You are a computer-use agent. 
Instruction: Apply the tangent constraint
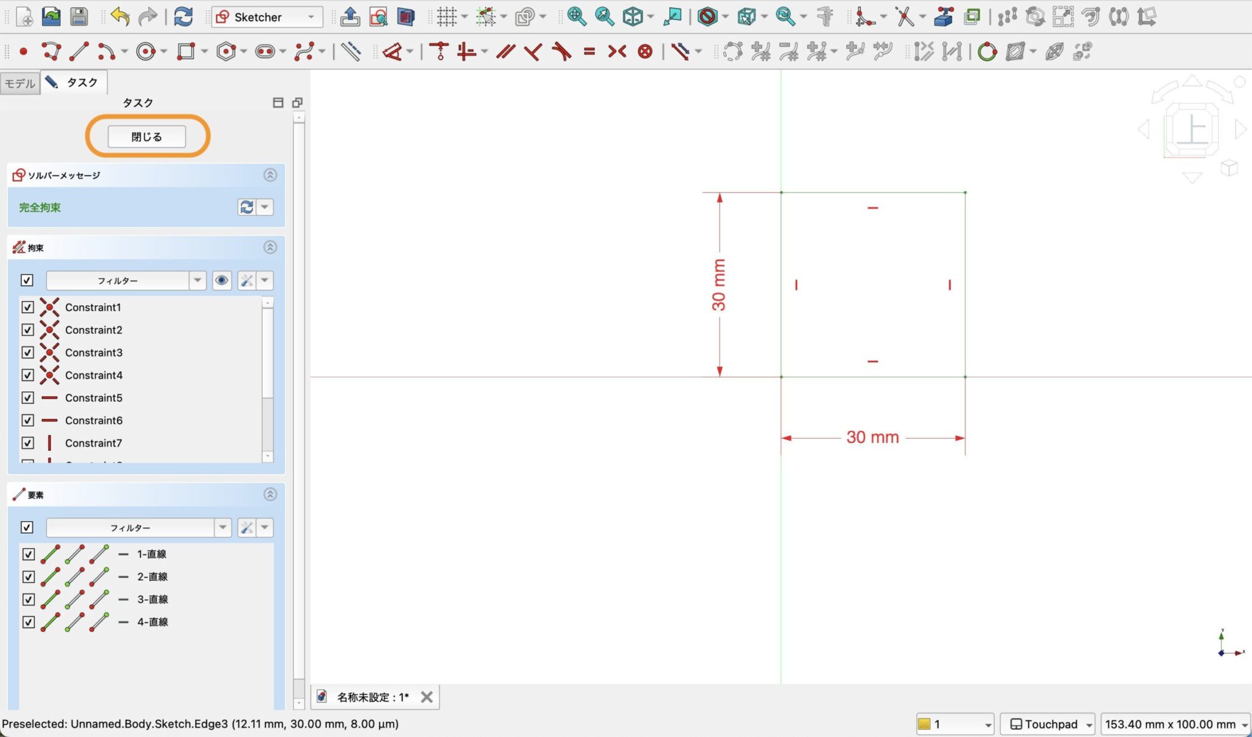coord(561,51)
